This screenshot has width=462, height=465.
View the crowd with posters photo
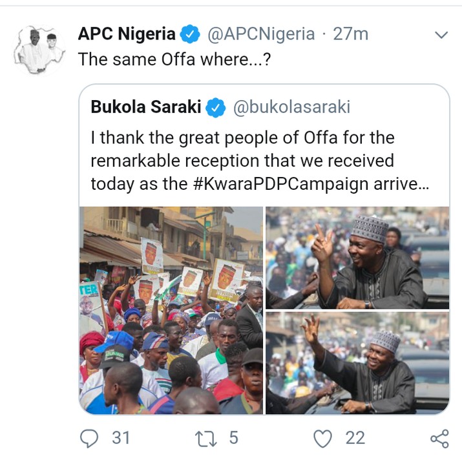(x=171, y=310)
